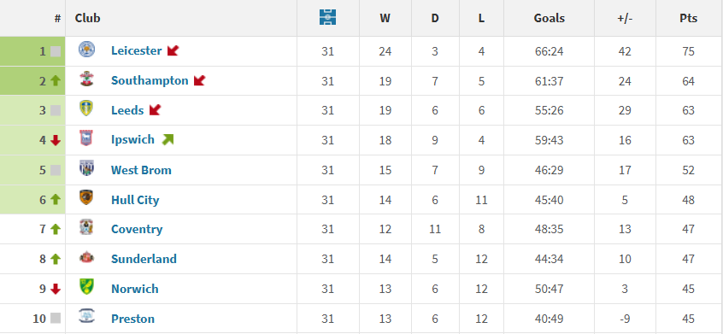
Task: Click the red relegated arrow beside Leicester
Action: click(x=173, y=50)
